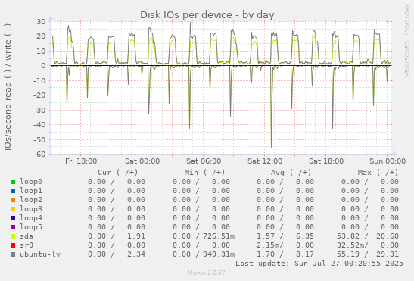The height and width of the screenshot is (281, 414).
Task: Click the ubuntu-lv max read value 55.19
Action: tap(347, 254)
